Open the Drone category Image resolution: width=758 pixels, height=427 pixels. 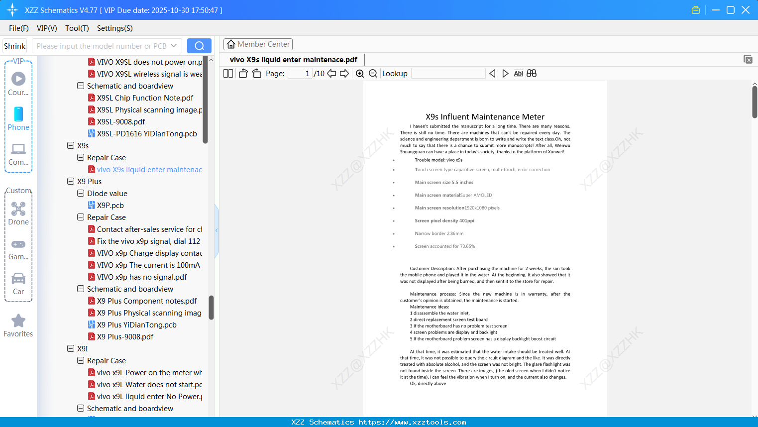click(18, 213)
